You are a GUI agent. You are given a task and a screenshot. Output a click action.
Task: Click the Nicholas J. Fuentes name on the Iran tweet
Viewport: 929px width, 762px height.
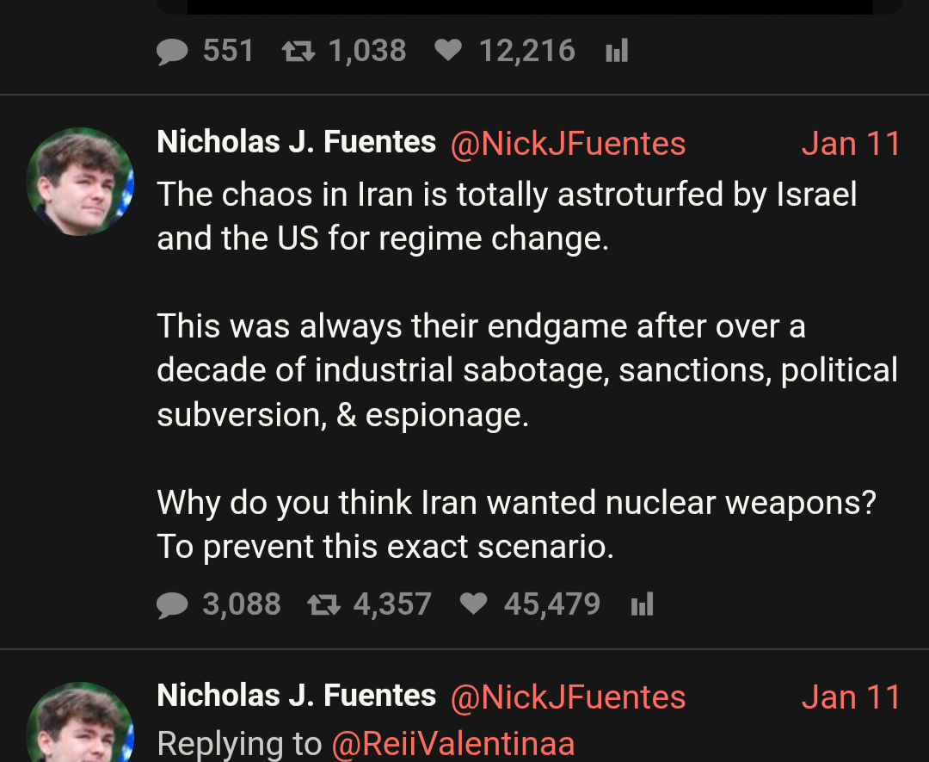[x=297, y=142]
